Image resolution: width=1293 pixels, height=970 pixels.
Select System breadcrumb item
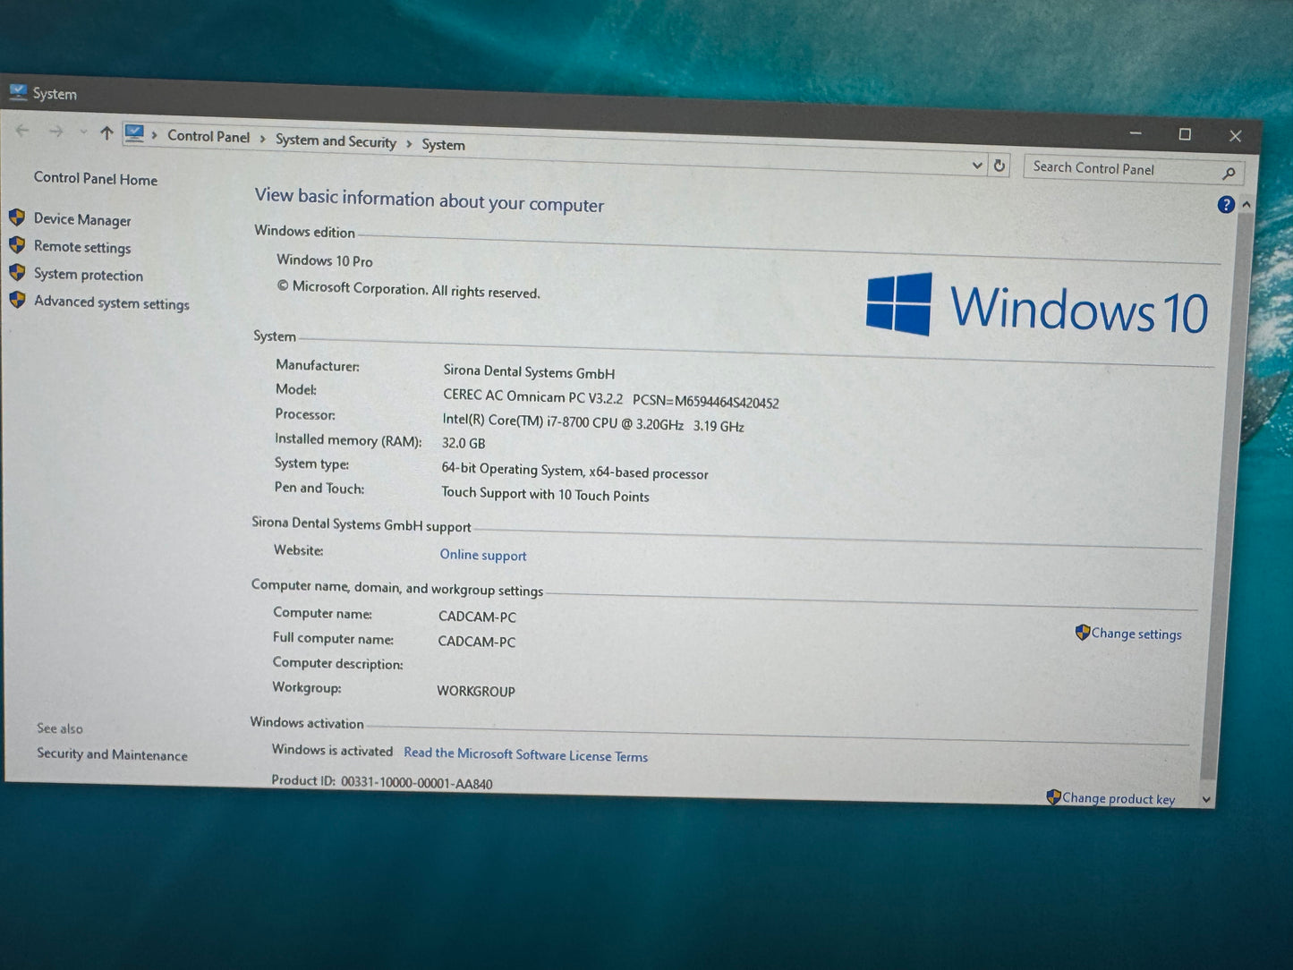444,144
